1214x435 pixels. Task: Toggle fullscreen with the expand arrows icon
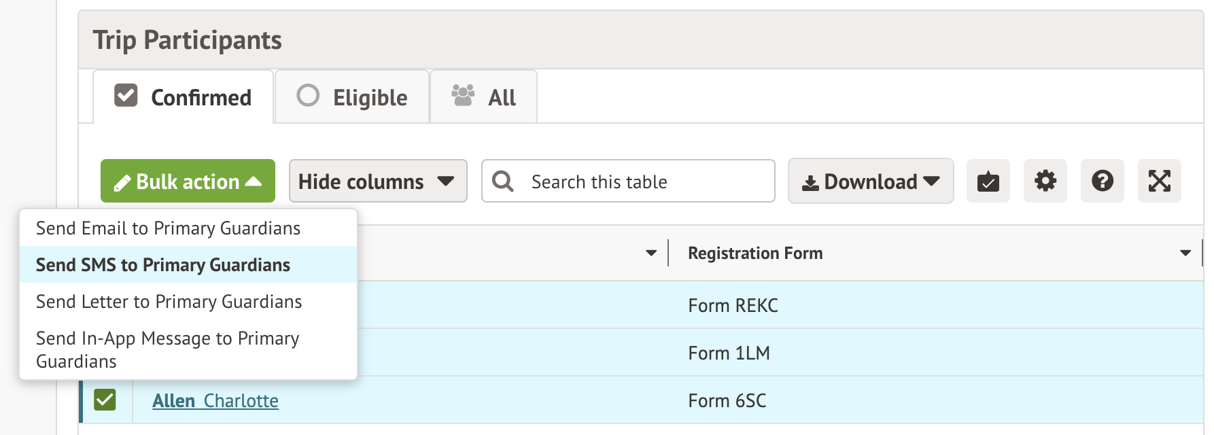[x=1159, y=181]
